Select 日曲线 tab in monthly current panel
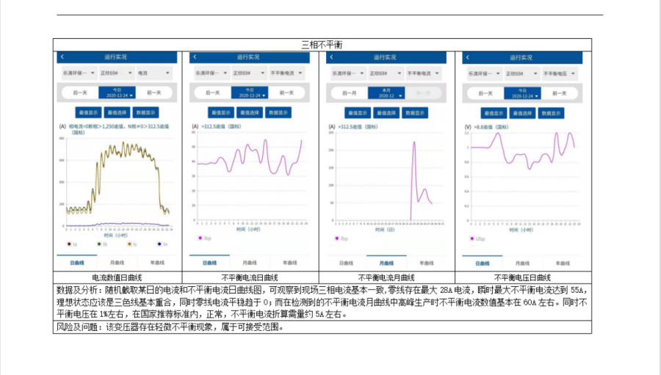The width and height of the screenshot is (661, 375). click(x=345, y=263)
